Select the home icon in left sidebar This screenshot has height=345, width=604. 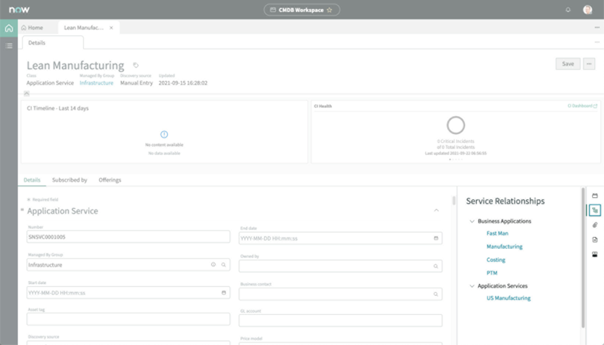pyautogui.click(x=9, y=28)
